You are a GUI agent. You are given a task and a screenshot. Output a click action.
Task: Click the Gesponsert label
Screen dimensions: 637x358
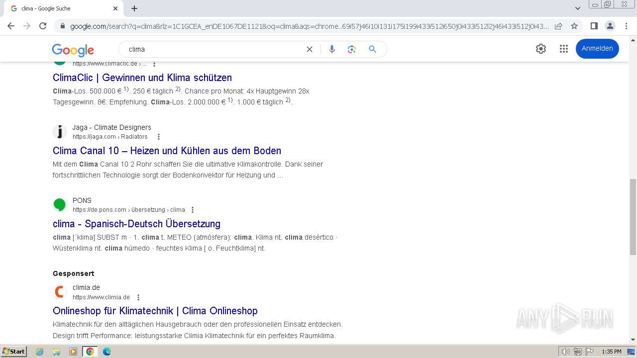[73, 273]
